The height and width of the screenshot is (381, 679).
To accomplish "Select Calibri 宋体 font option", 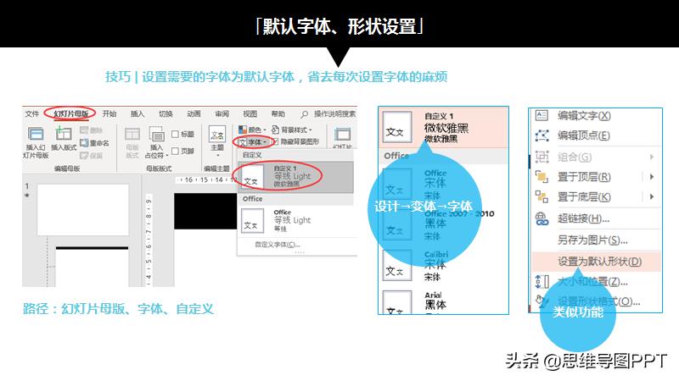I will coord(443,265).
